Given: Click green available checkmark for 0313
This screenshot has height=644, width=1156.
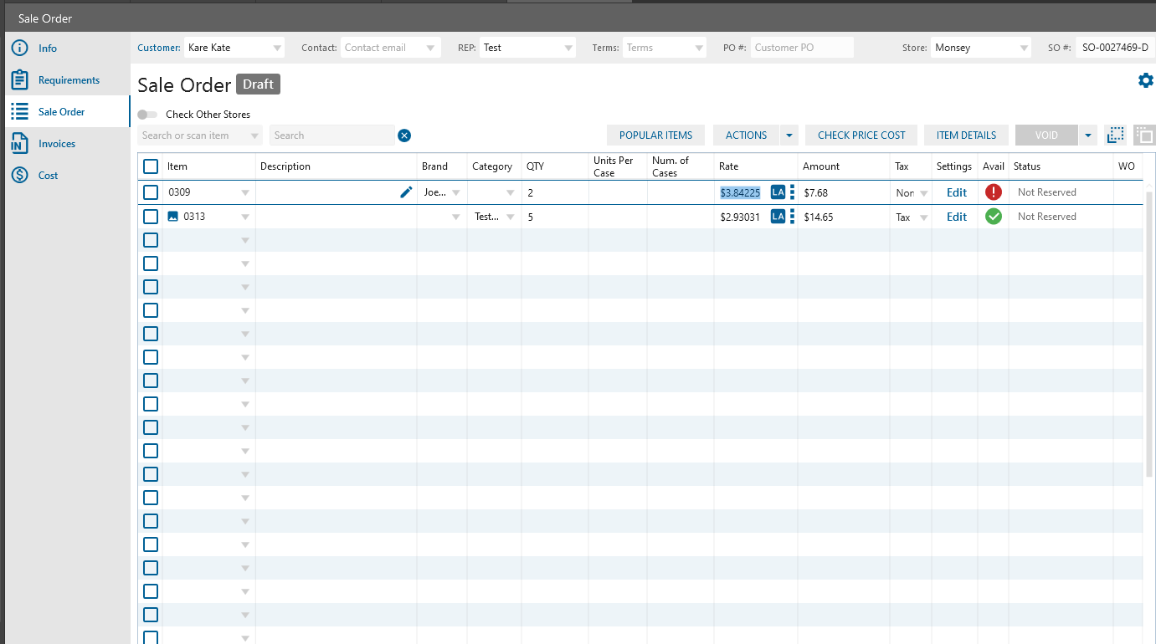Looking at the screenshot, I should (x=993, y=217).
